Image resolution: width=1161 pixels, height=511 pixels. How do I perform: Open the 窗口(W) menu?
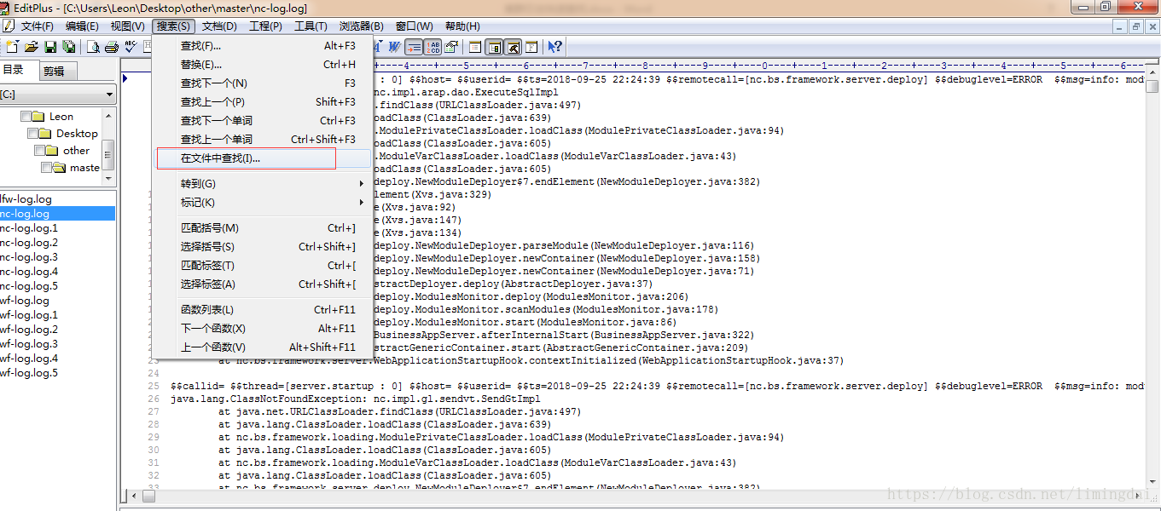[414, 26]
